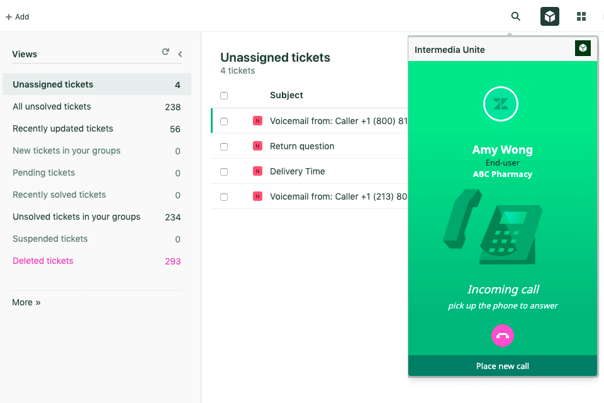Image resolution: width=604 pixels, height=403 pixels.
Task: Click the Place new call button
Action: tap(503, 366)
